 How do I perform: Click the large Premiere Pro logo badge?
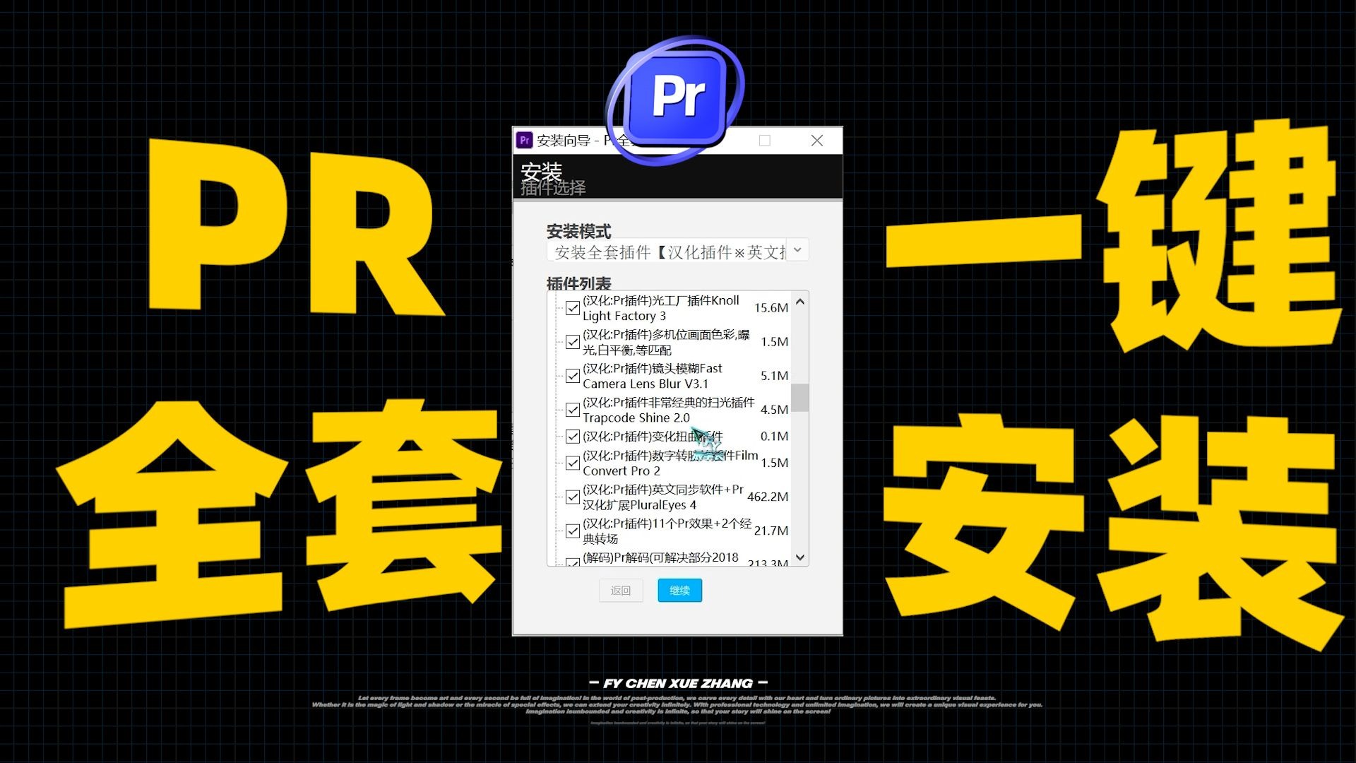tap(677, 99)
